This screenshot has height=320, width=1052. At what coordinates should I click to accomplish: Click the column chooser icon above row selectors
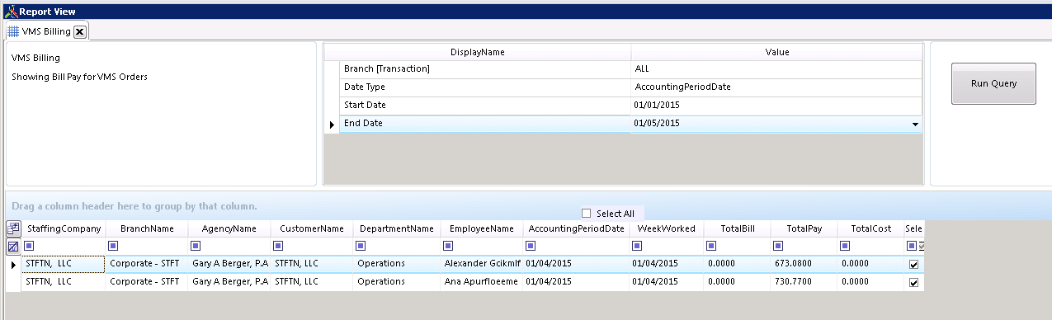(13, 228)
